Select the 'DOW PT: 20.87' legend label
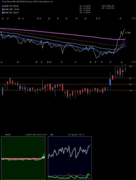 pyautogui.click(x=11, y=13)
